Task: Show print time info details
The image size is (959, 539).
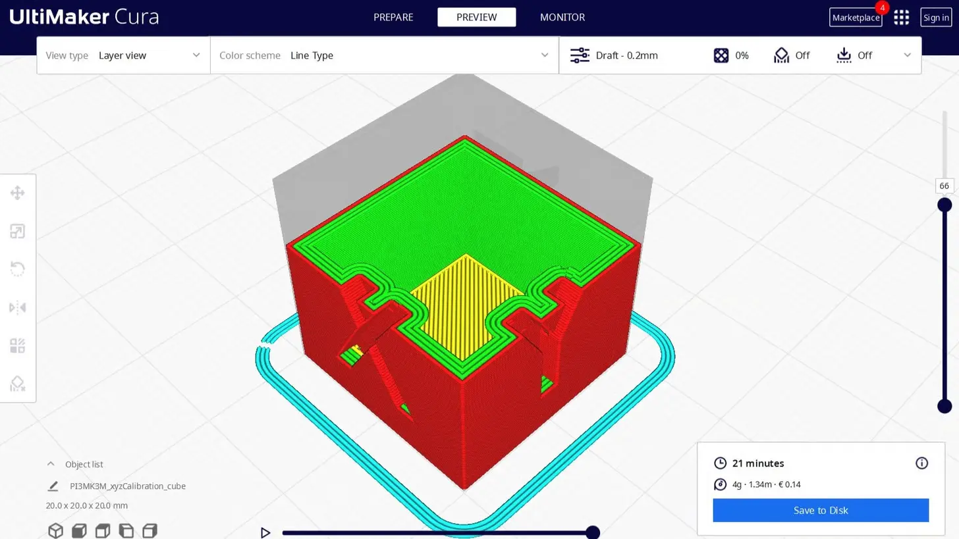Action: coord(921,463)
